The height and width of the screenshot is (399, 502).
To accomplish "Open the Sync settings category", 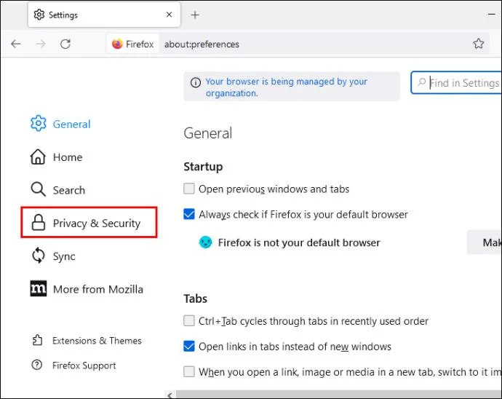I will click(54, 256).
